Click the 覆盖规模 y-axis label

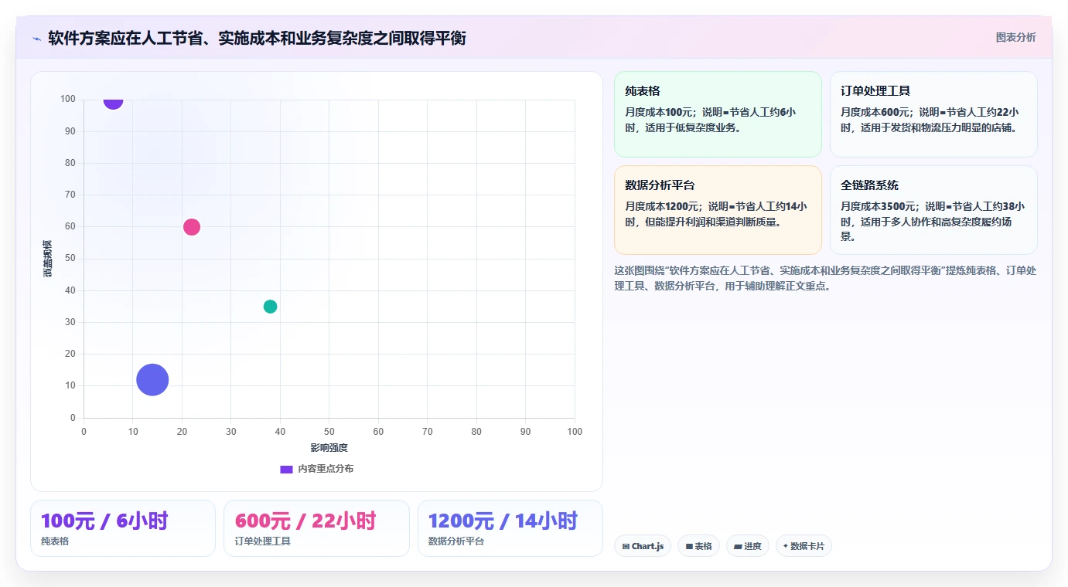coord(48,259)
